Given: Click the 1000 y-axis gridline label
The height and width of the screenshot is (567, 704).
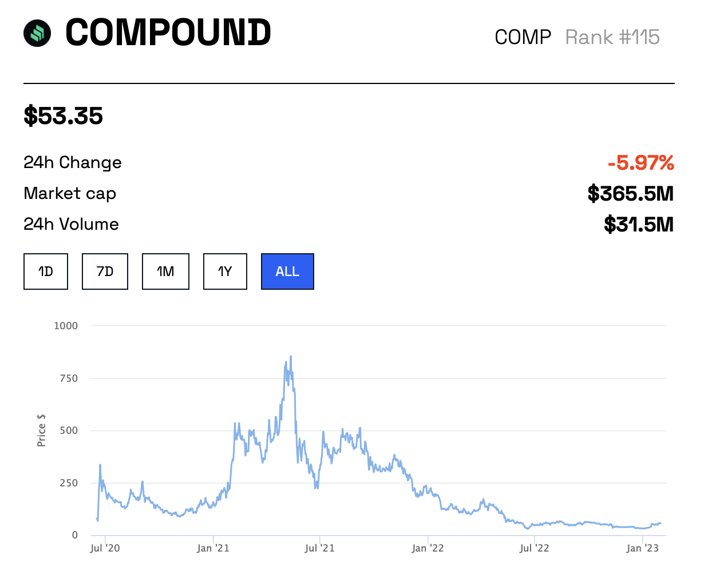Looking at the screenshot, I should point(66,326).
